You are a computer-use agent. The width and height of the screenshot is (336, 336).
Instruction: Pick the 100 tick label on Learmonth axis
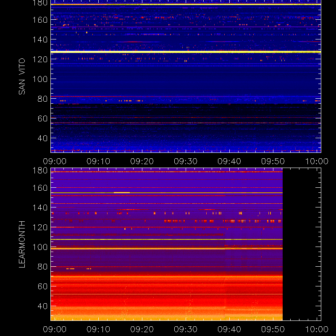click(x=40, y=247)
